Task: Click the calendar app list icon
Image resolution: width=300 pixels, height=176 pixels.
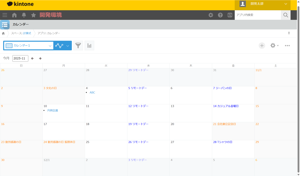Action: [5, 25]
